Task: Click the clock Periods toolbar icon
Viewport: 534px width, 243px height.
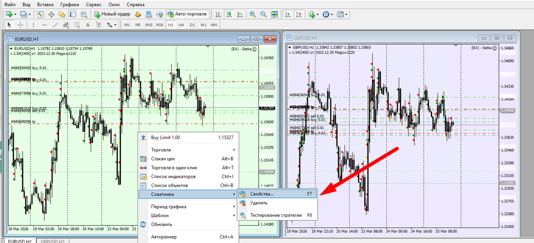Action: coord(326,14)
